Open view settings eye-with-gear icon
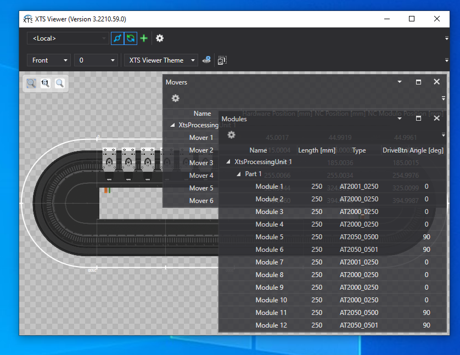Viewport: 460px width, 355px height. pos(206,60)
